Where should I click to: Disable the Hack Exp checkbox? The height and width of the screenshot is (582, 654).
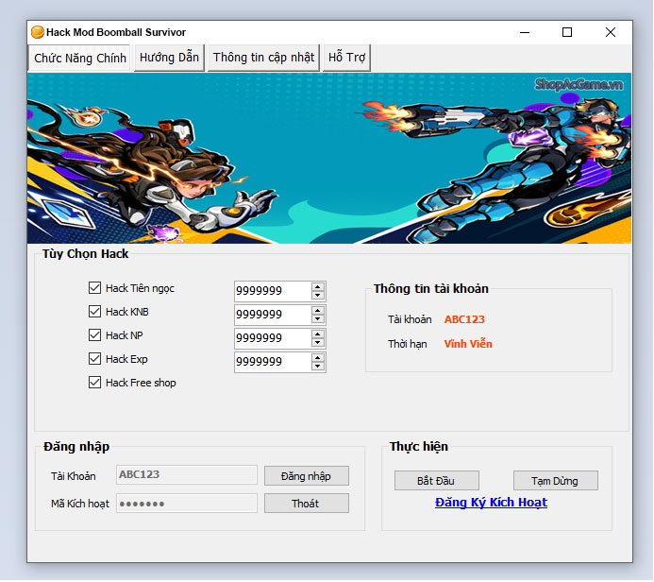pyautogui.click(x=94, y=359)
